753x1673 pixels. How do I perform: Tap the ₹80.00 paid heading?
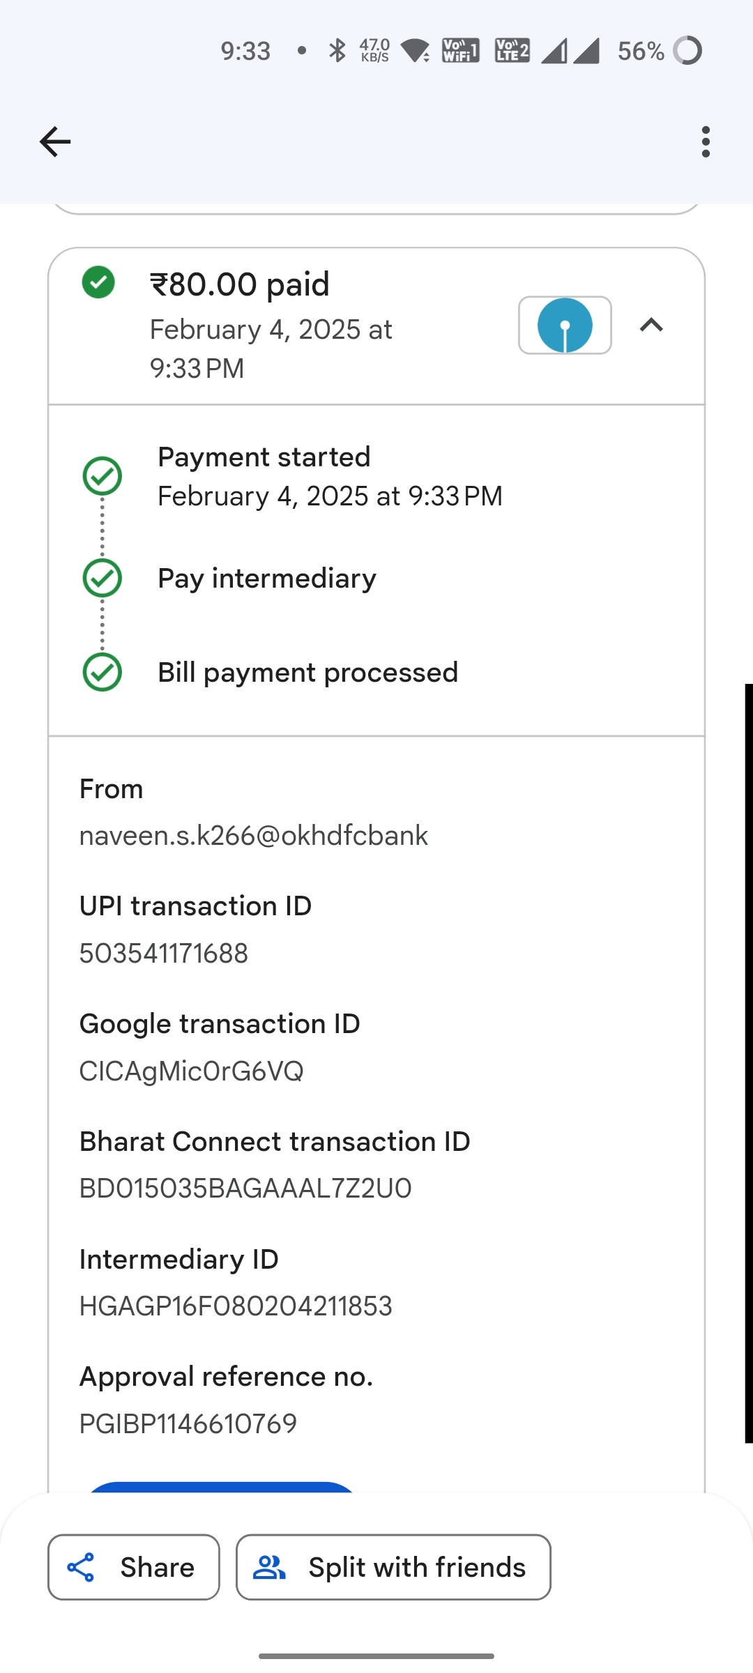[x=240, y=284]
